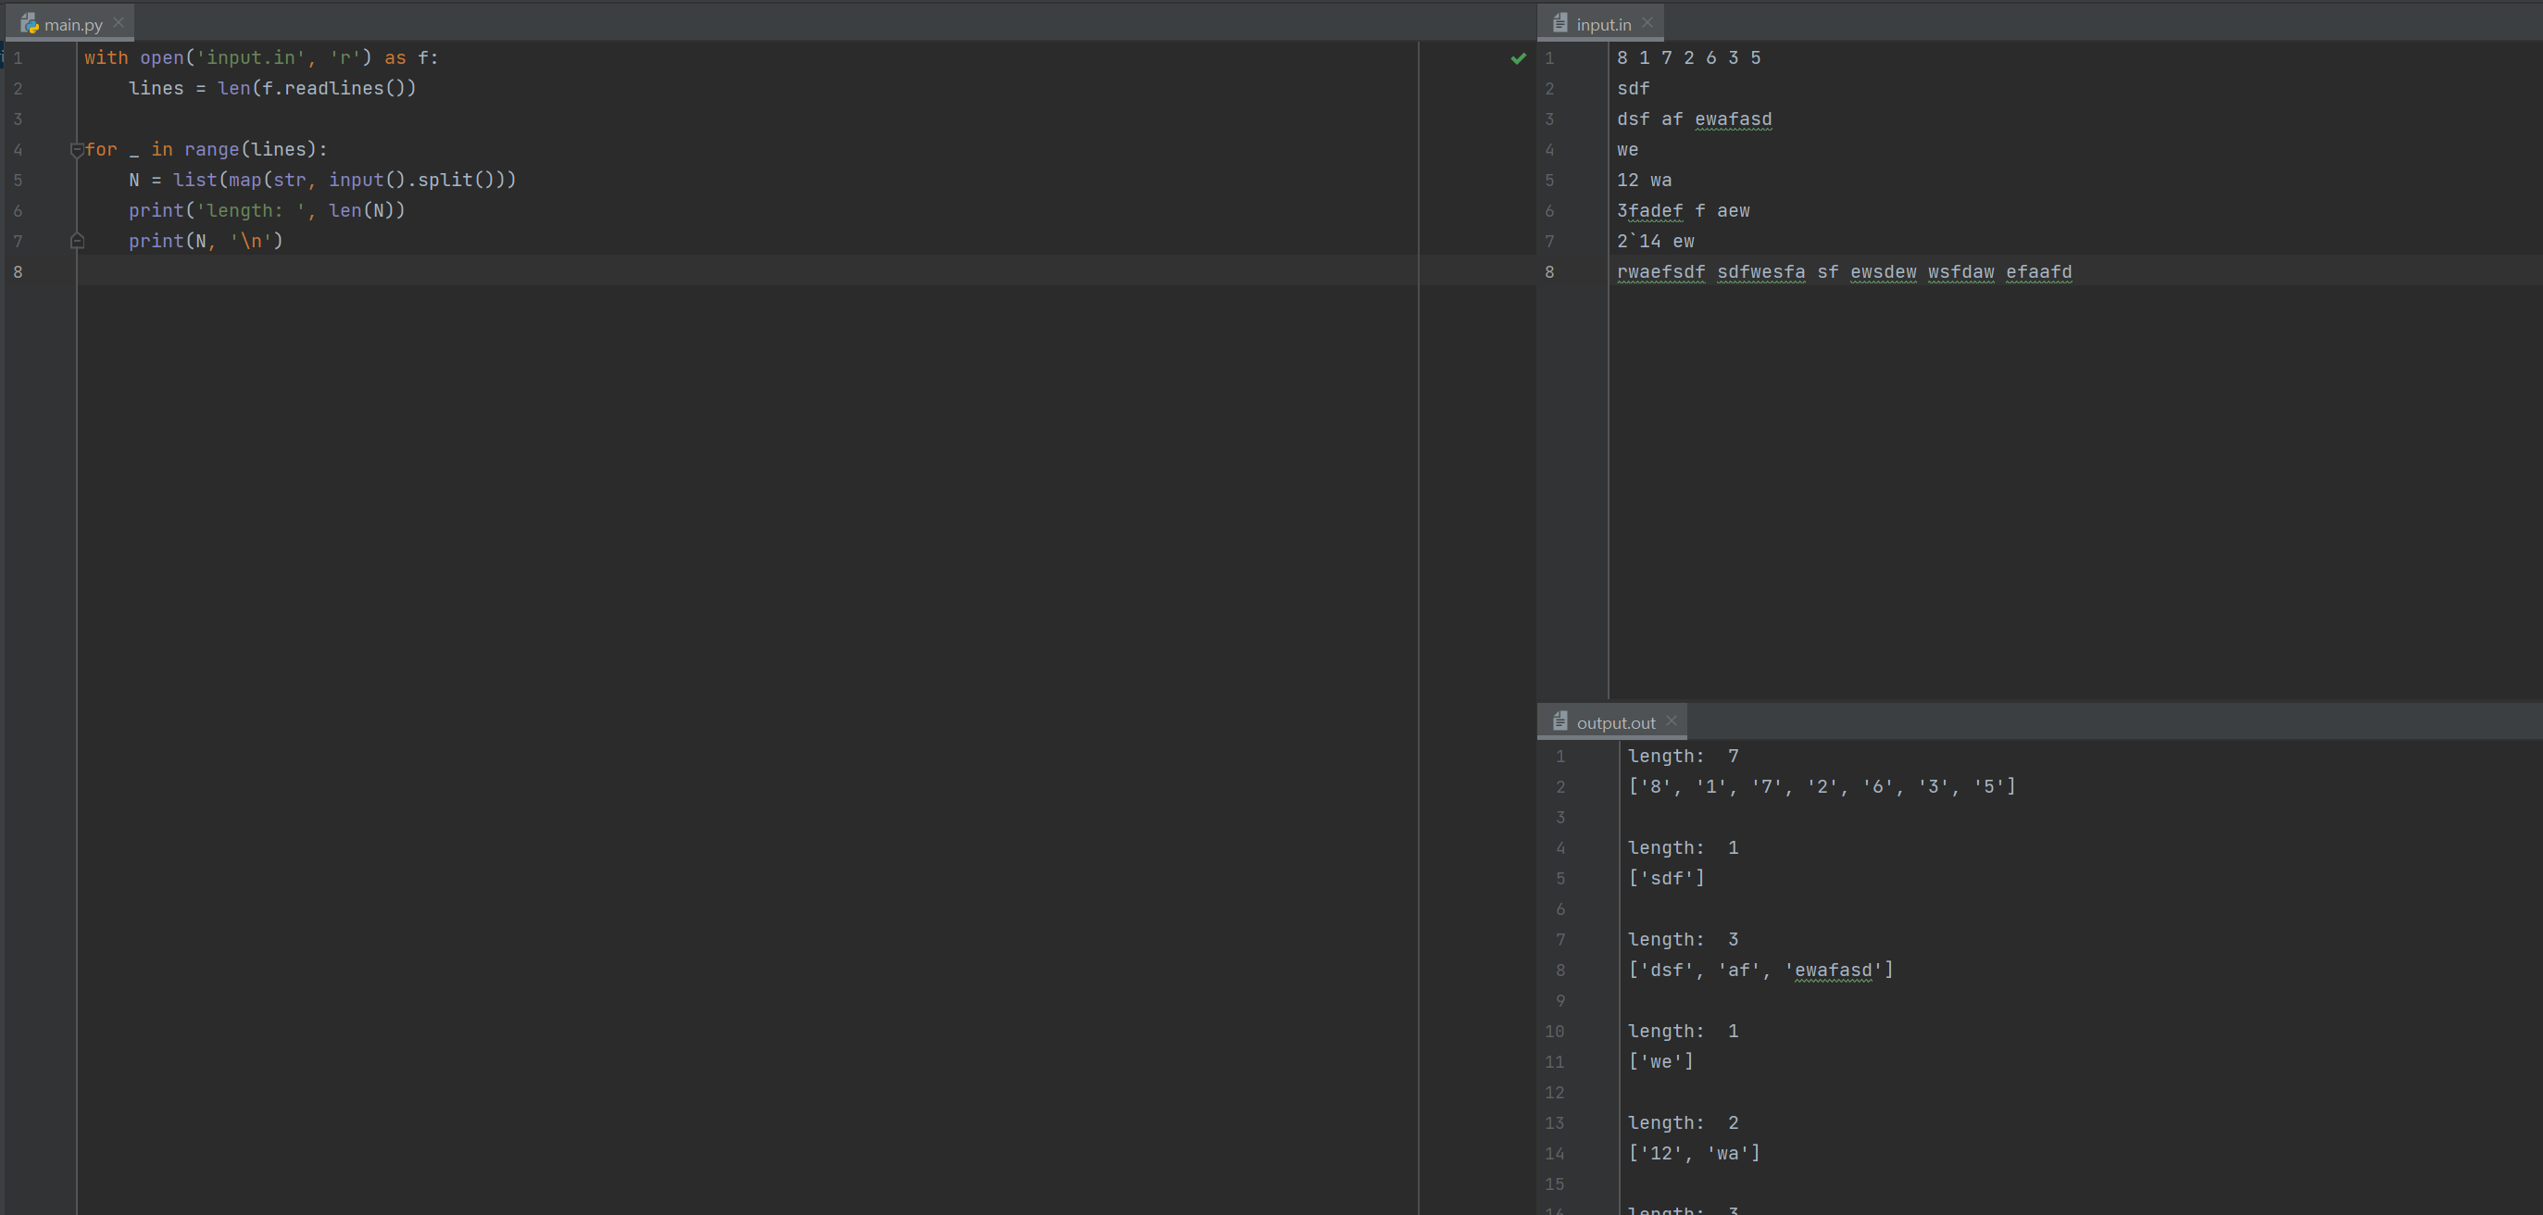The image size is (2543, 1215).
Task: Click the file icon on input.in tab
Action: [1560, 23]
